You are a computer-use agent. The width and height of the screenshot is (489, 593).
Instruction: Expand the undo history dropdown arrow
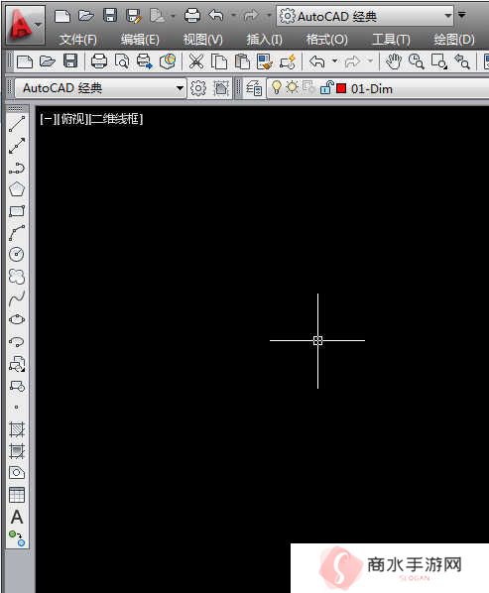(x=334, y=60)
